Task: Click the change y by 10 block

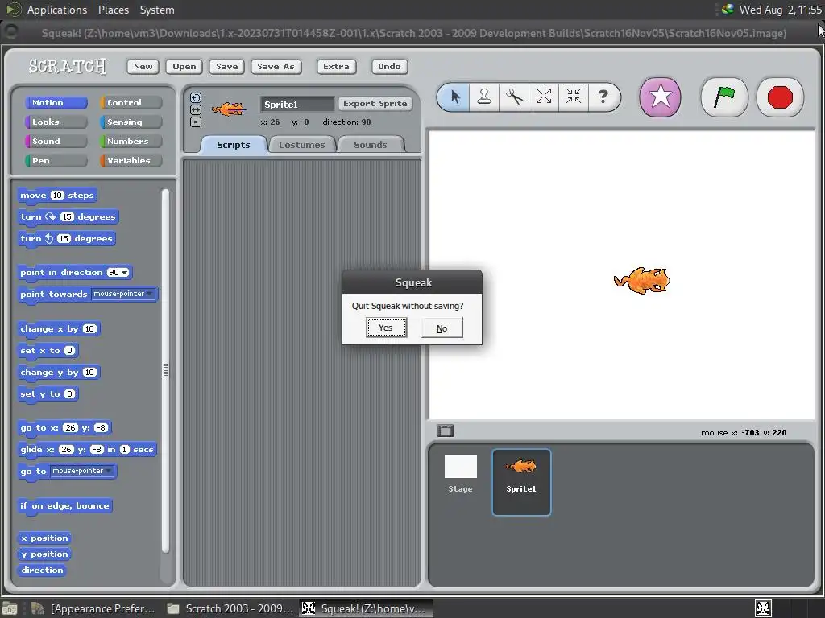Action: [59, 373]
